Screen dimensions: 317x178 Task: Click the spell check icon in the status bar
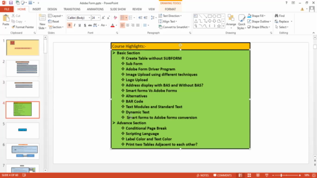(x=24, y=175)
